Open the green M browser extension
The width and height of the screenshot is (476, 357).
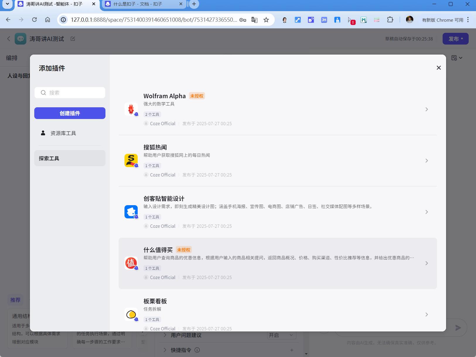tap(364, 20)
